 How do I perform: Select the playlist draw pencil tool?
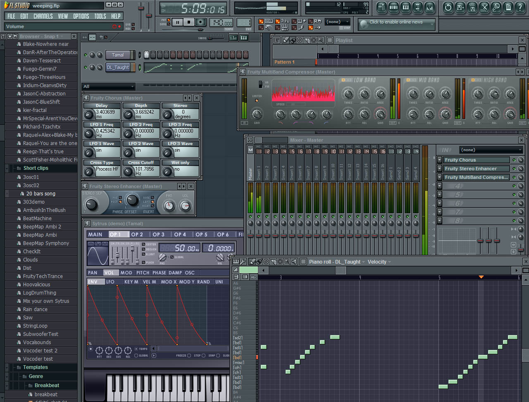point(286,40)
